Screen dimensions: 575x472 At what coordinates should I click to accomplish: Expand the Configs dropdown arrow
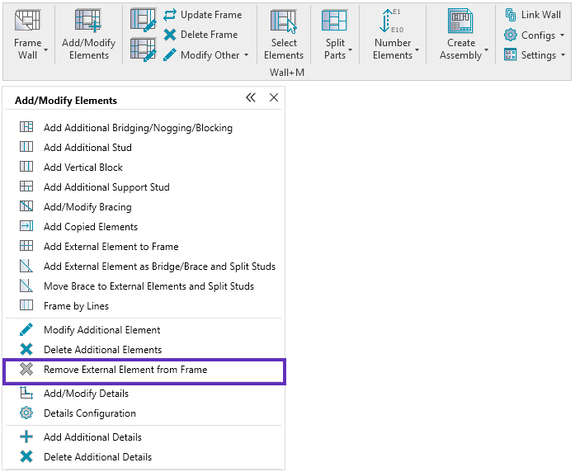click(562, 35)
